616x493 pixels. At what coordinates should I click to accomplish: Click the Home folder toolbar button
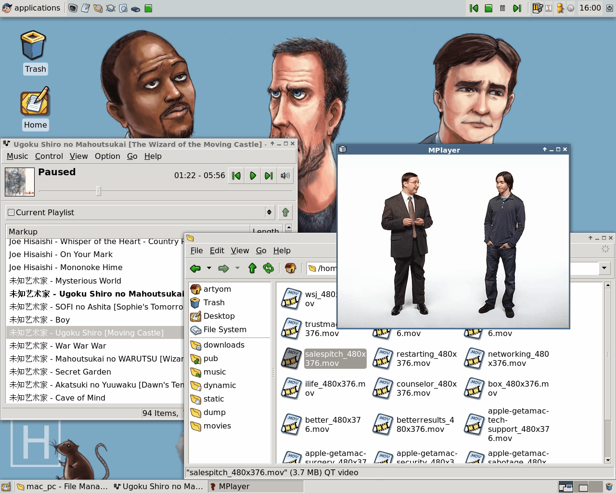point(290,268)
